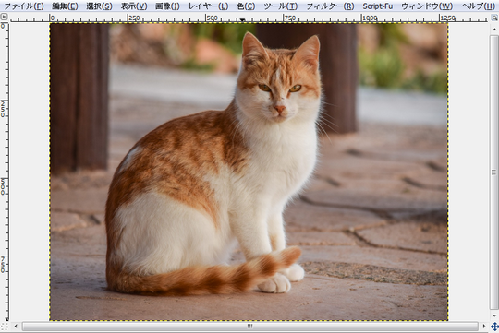Open the ファイル(F) menu
This screenshot has width=499, height=333.
tap(23, 6)
